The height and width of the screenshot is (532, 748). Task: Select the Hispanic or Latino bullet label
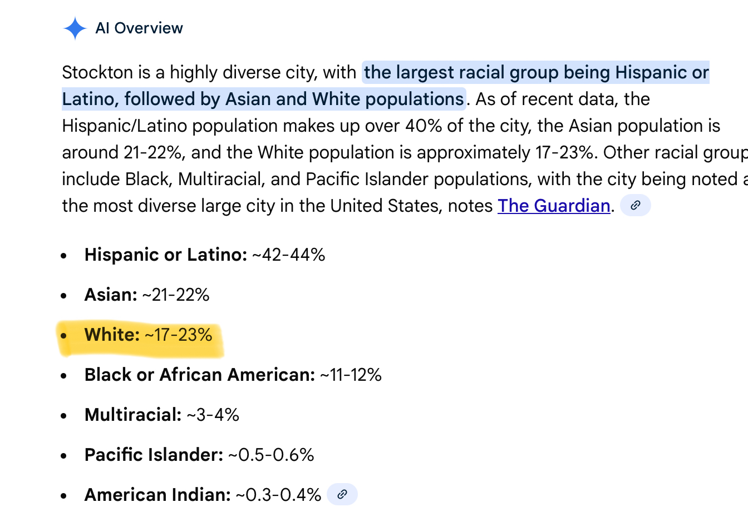click(x=165, y=255)
